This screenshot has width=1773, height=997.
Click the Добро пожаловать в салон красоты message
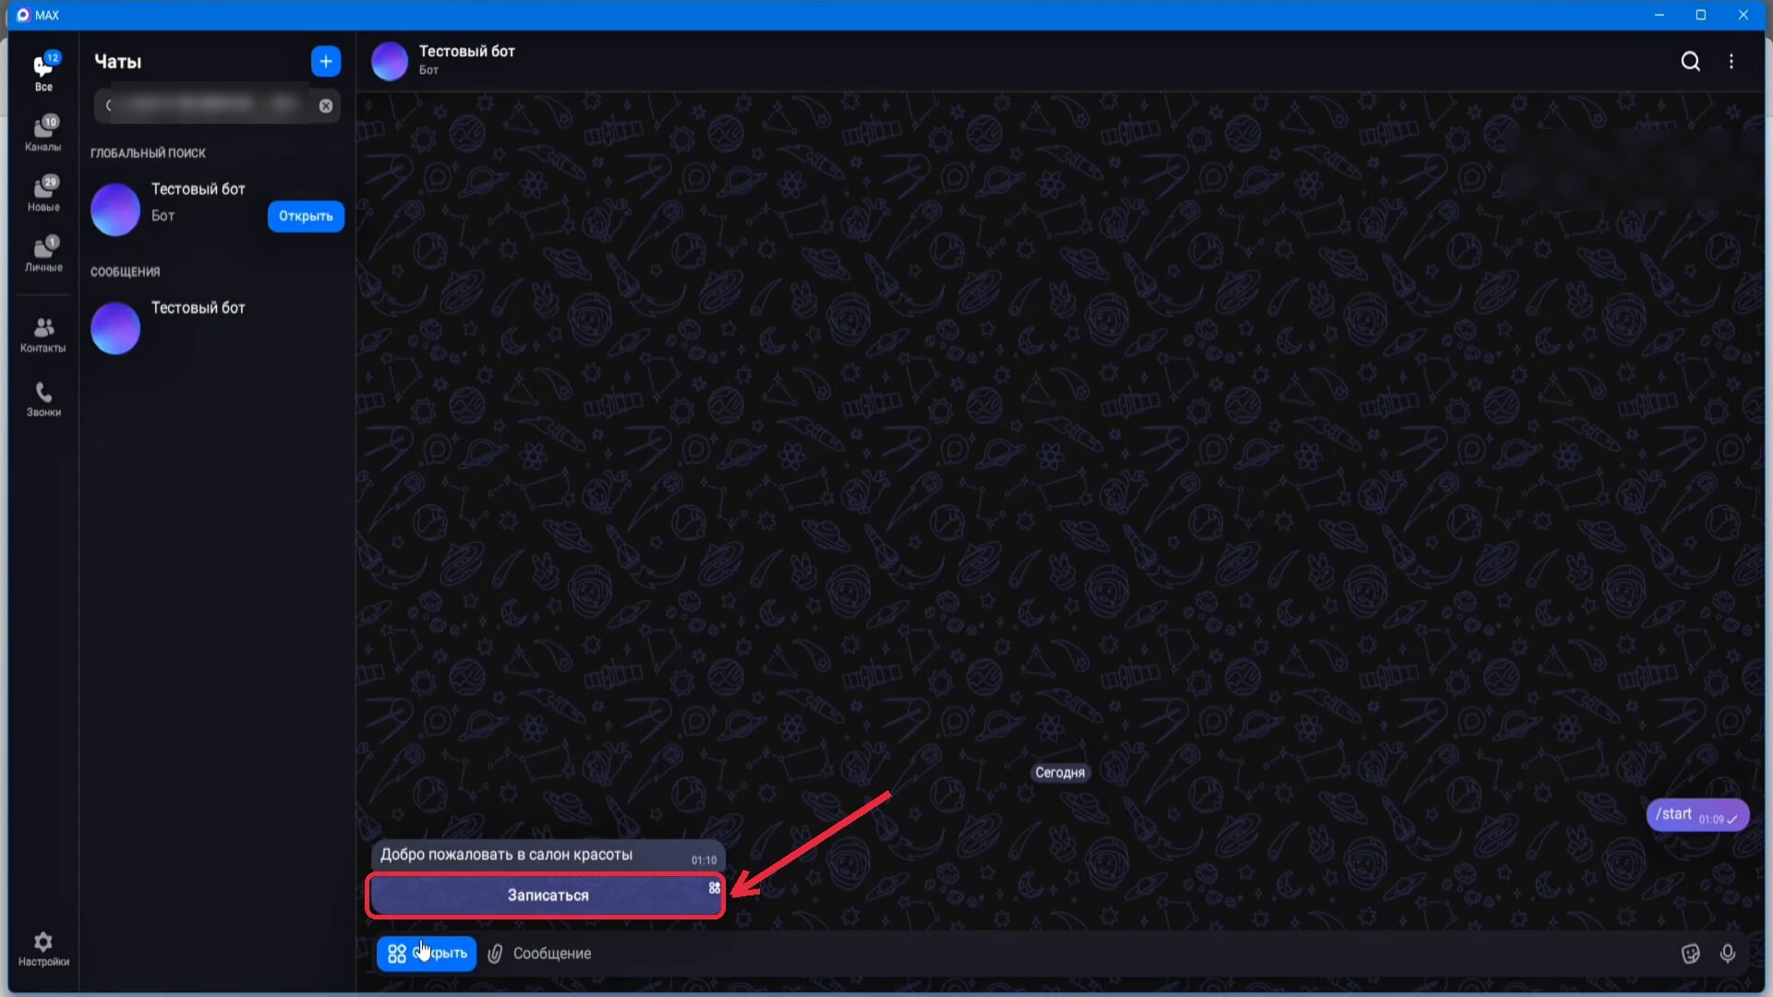coord(548,856)
